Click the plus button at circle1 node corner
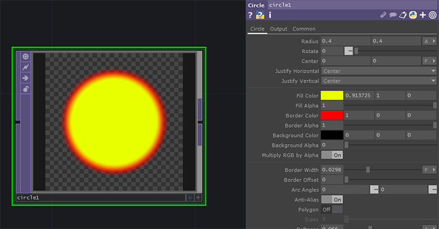This screenshot has height=229, width=439. [198, 197]
